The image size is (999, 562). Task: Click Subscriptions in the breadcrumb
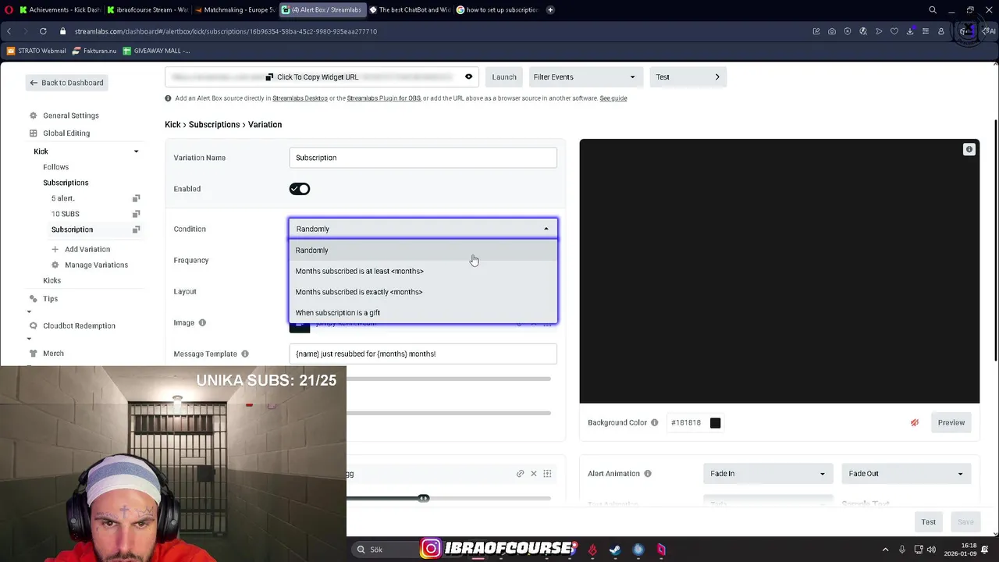pos(215,125)
